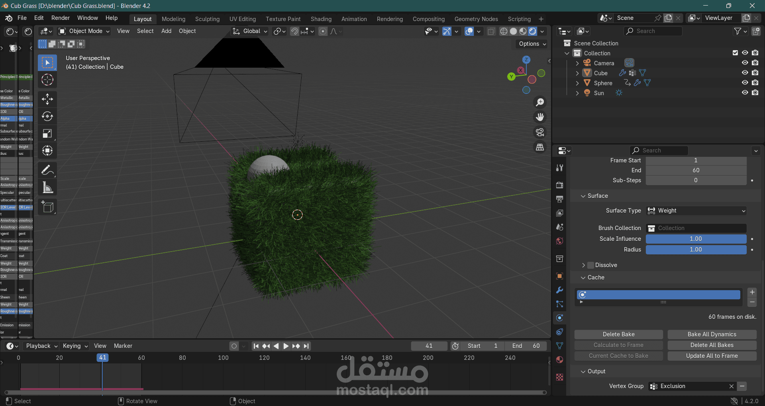Viewport: 765px width, 406px height.
Task: Select the Annotate tool
Action: point(47,170)
